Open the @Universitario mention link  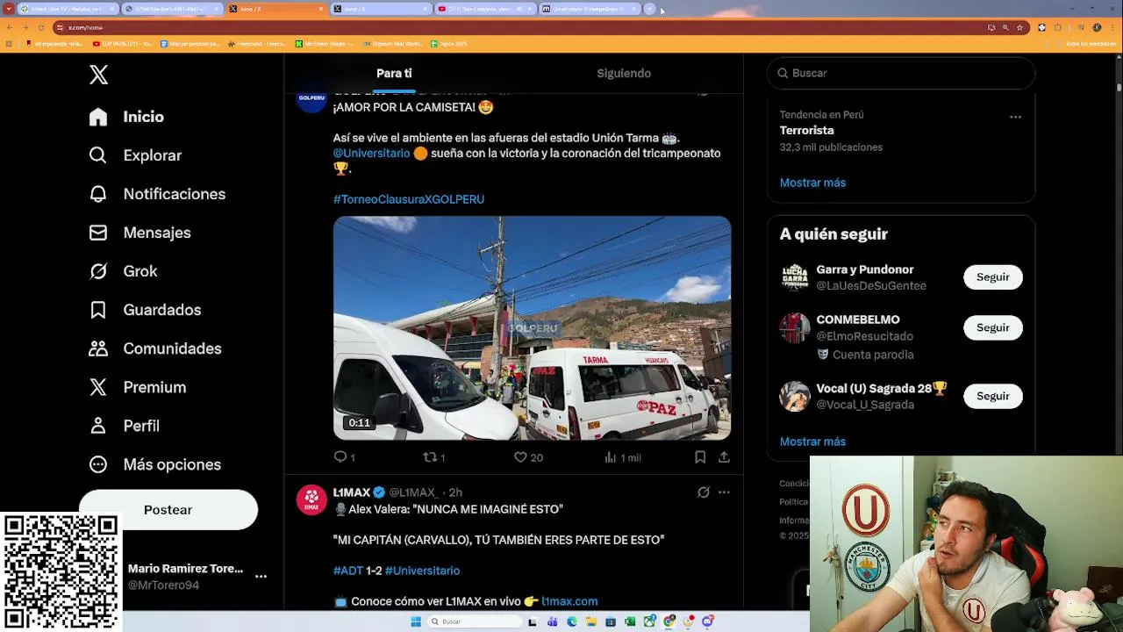point(371,154)
